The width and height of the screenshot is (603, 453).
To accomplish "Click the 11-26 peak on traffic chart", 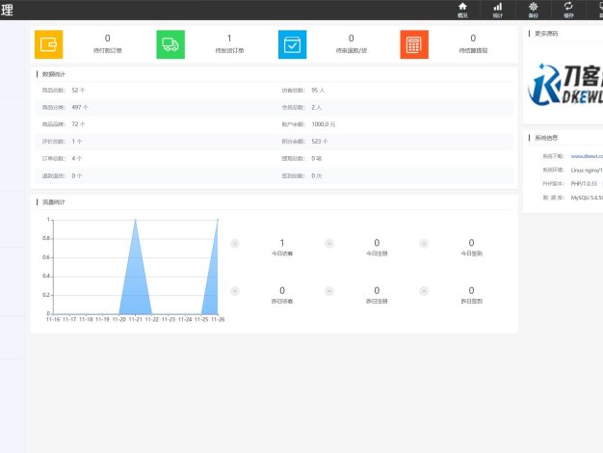I will coord(218,221).
